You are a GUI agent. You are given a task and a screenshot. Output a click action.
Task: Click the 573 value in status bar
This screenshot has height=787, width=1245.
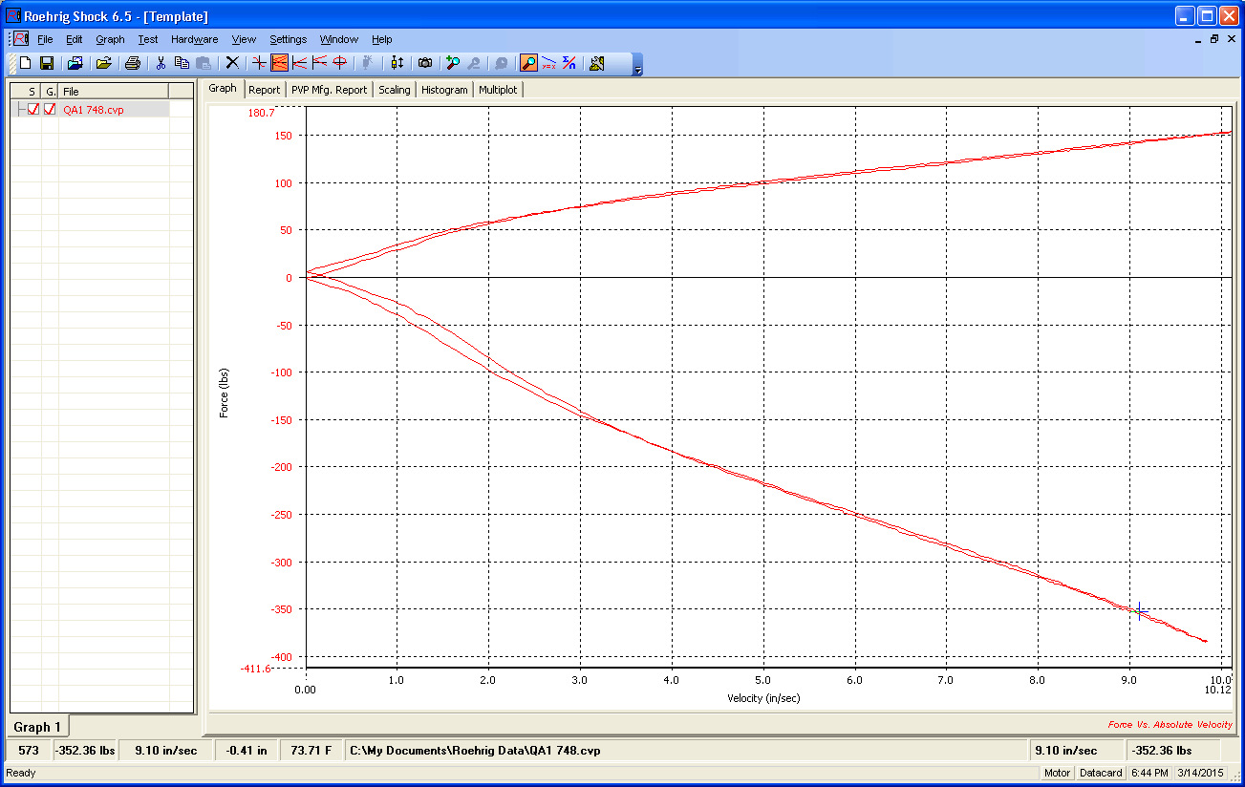(x=28, y=751)
